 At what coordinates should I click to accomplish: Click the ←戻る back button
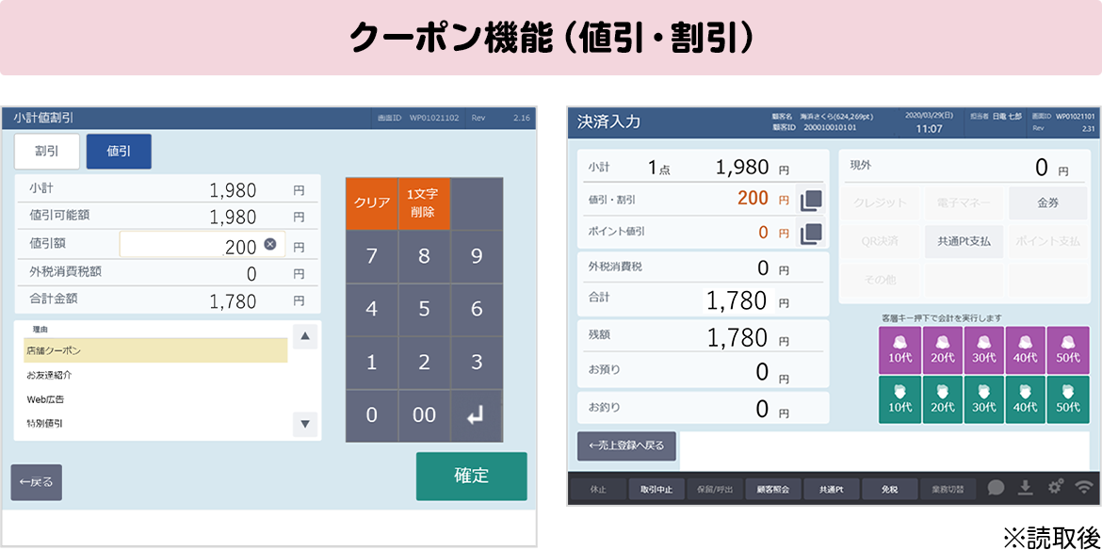pyautogui.click(x=36, y=482)
